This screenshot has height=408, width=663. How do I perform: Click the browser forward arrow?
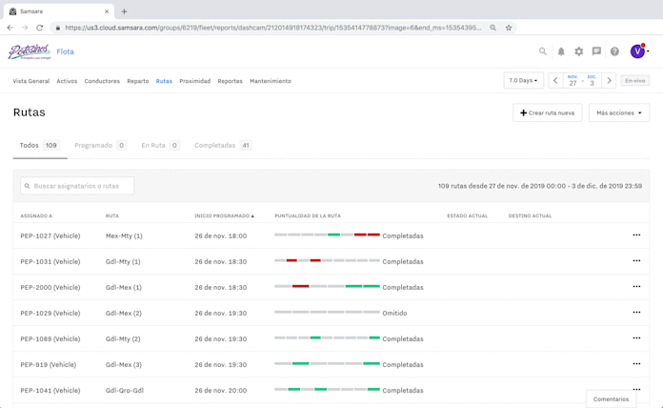[25, 28]
